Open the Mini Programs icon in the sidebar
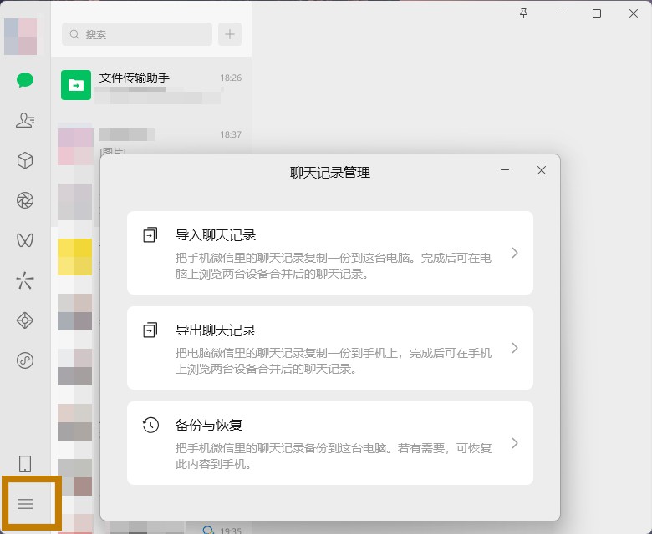 pos(25,360)
